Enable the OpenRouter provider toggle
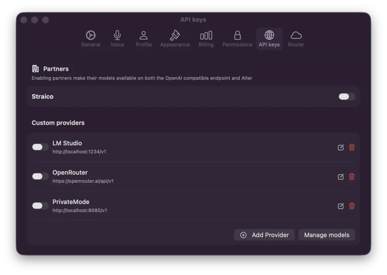This screenshot has height=275, width=387. pos(40,176)
